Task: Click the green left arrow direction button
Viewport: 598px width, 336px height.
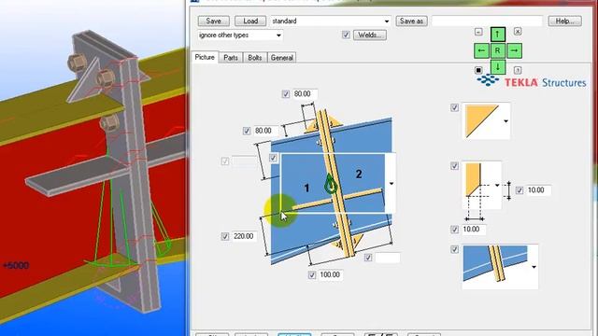Action: 481,50
